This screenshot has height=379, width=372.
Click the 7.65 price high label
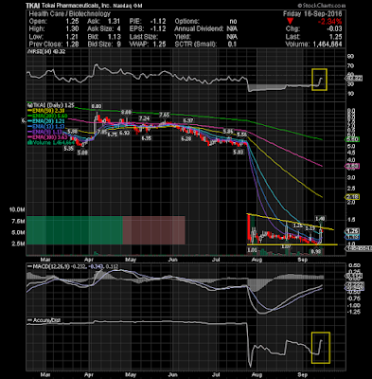[165, 115]
